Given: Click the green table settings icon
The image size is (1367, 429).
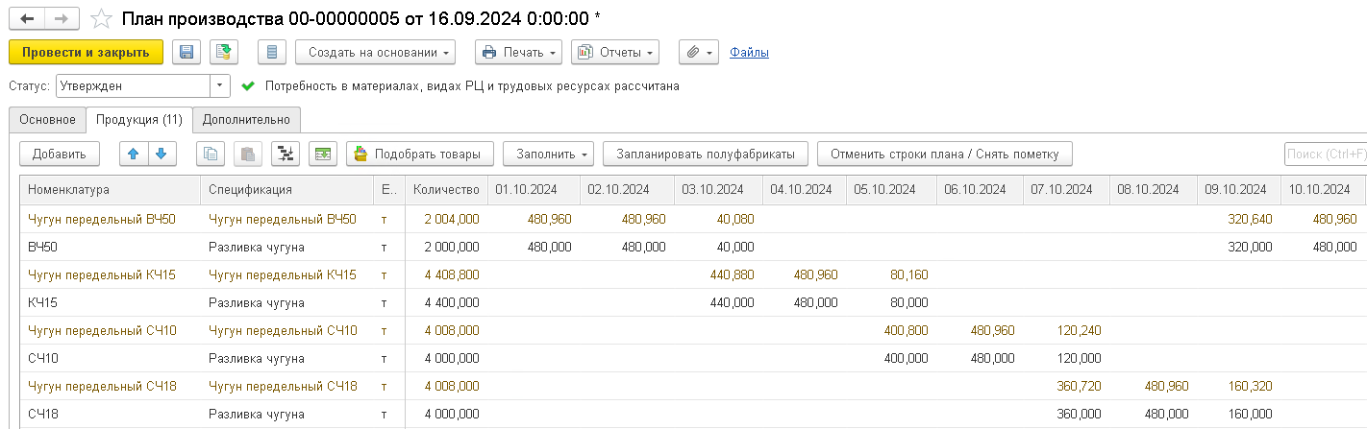Looking at the screenshot, I should point(323,154).
